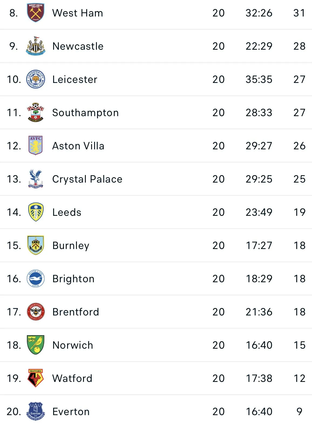312x427 pixels.
Task: Select Watford row's 17:38 goal record
Action: coord(259,378)
